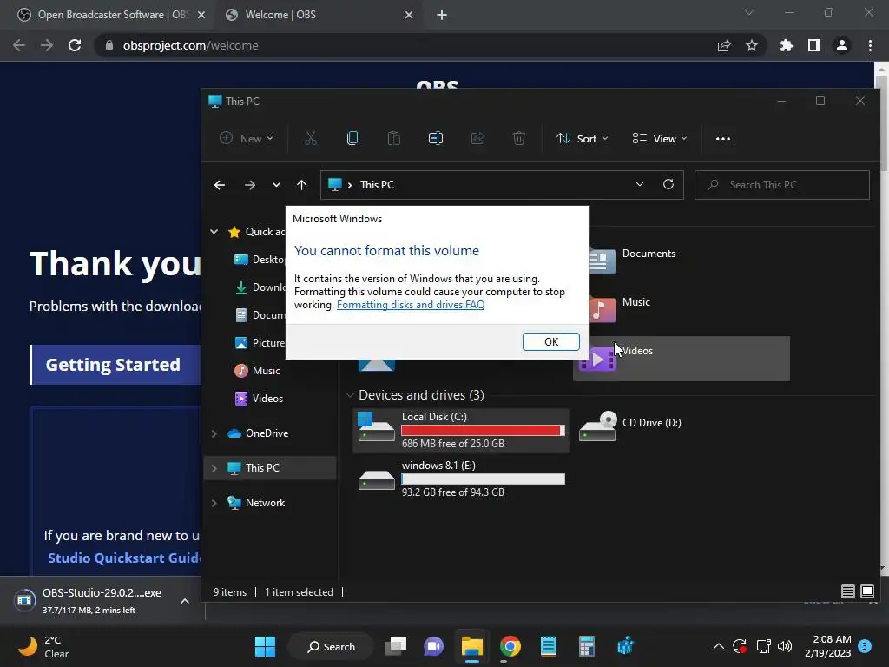Refresh the This PC view
Screen dimensions: 889x667
point(668,184)
